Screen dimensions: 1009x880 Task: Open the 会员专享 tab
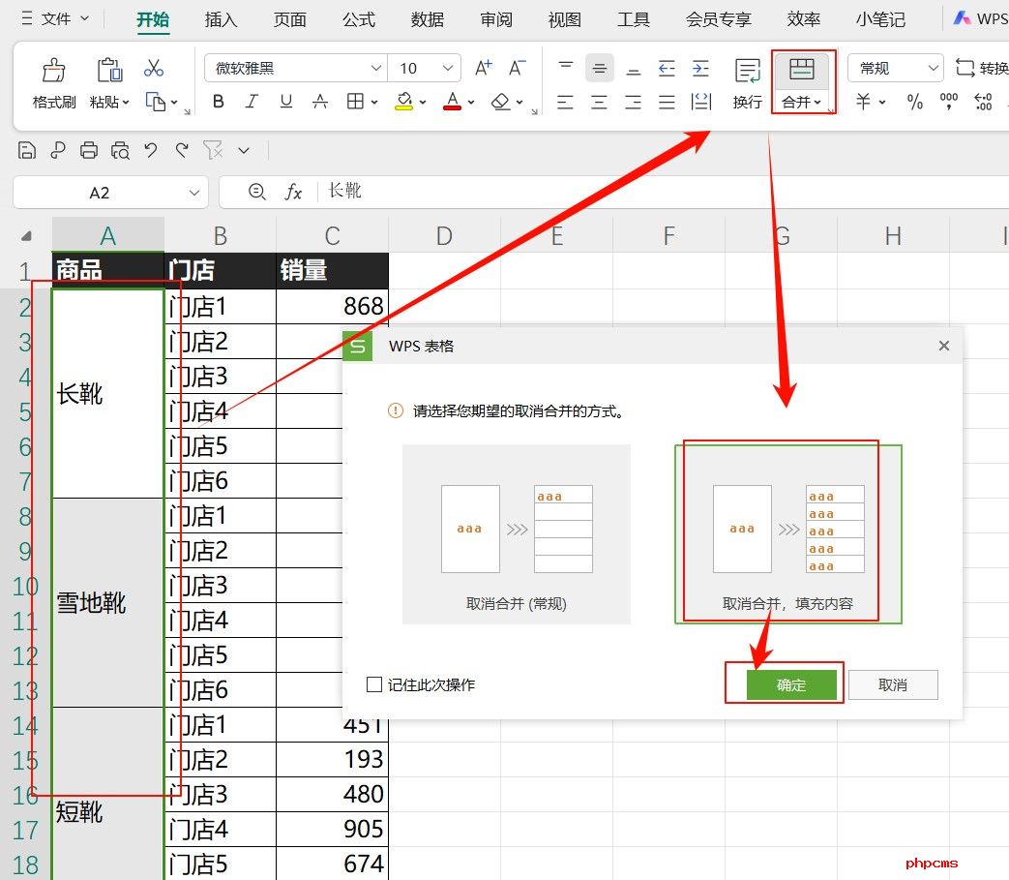tap(718, 20)
